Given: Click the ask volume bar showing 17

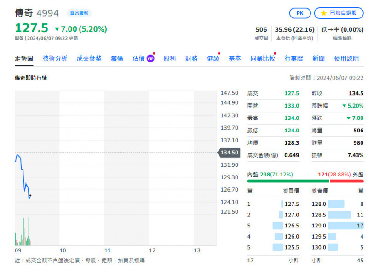Looking at the screenshot, I should (x=345, y=226).
